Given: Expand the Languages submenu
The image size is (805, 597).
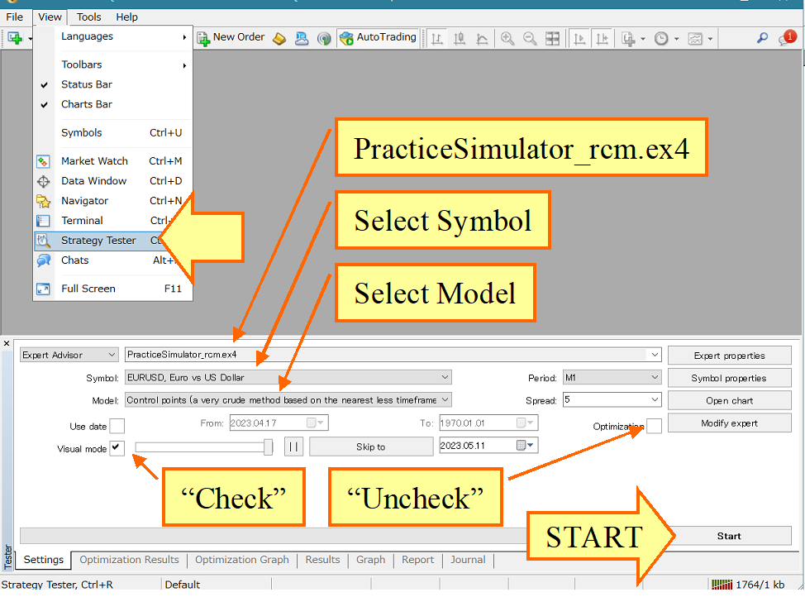Looking at the screenshot, I should point(113,36).
